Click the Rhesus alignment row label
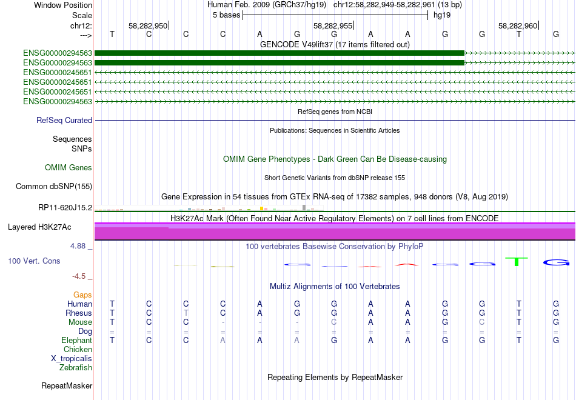The height and width of the screenshot is (400, 576). [x=79, y=313]
